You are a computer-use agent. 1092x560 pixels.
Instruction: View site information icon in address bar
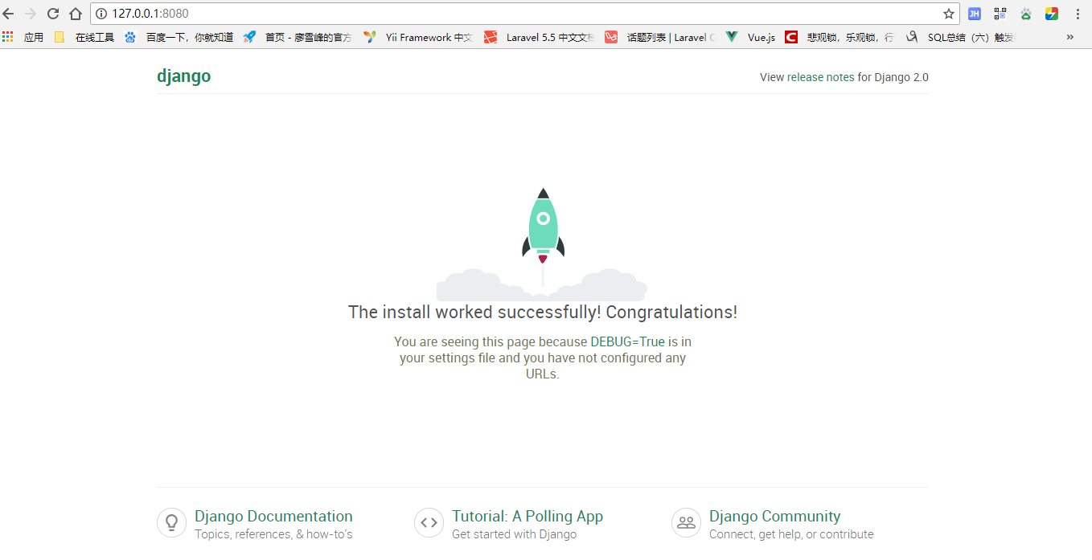pos(101,14)
